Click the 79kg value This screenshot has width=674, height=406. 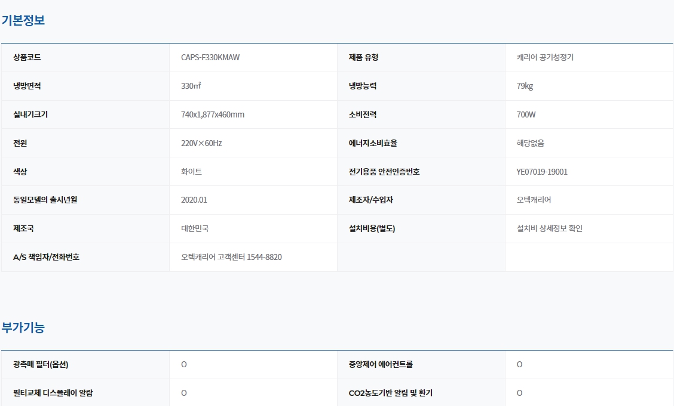click(525, 86)
